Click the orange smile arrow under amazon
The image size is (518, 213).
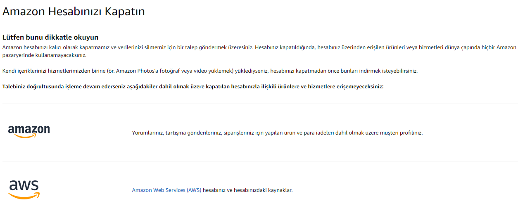click(29, 135)
